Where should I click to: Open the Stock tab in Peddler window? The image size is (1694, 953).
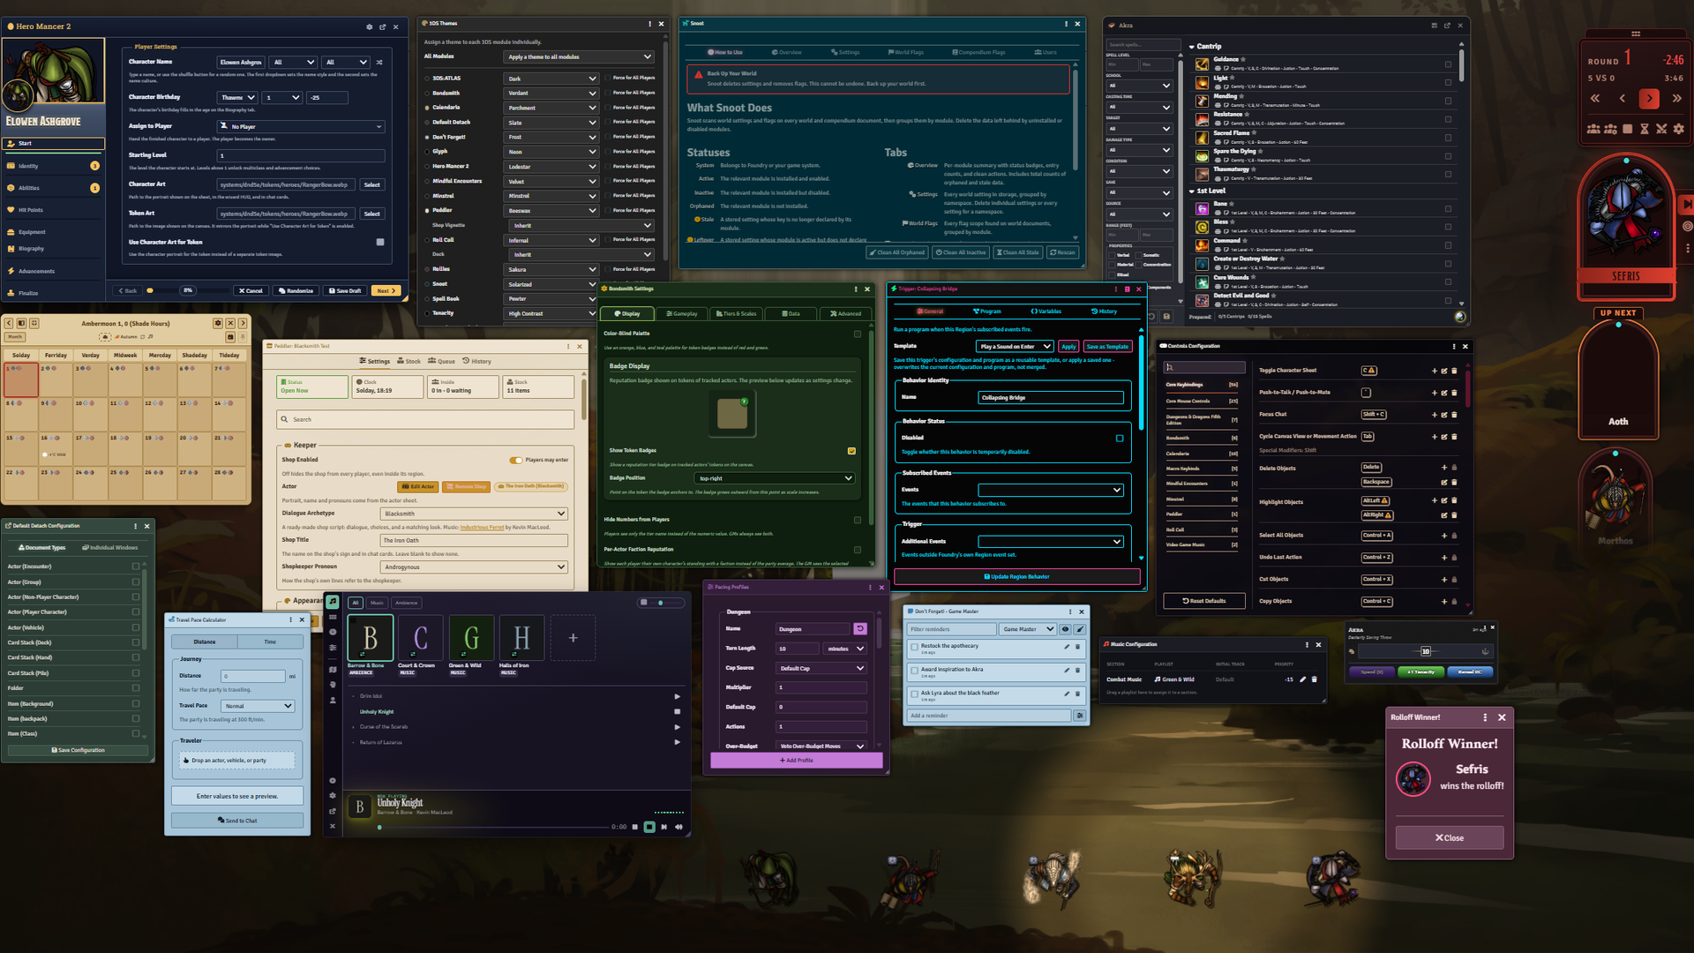[409, 361]
